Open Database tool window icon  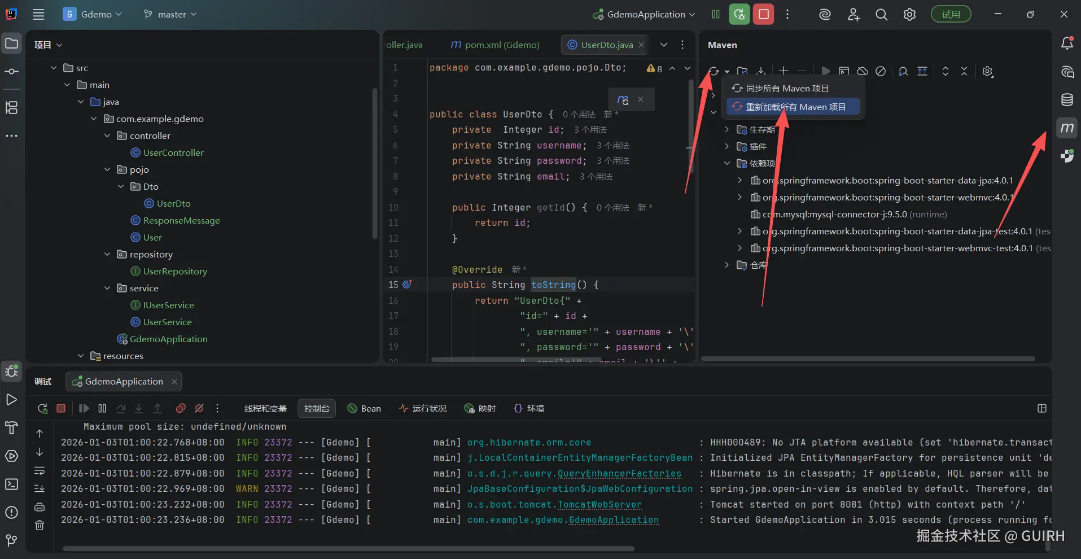pyautogui.click(x=1067, y=100)
